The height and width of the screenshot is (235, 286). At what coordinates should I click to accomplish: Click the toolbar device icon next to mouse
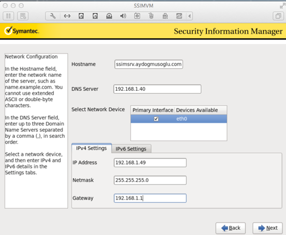point(165,16)
